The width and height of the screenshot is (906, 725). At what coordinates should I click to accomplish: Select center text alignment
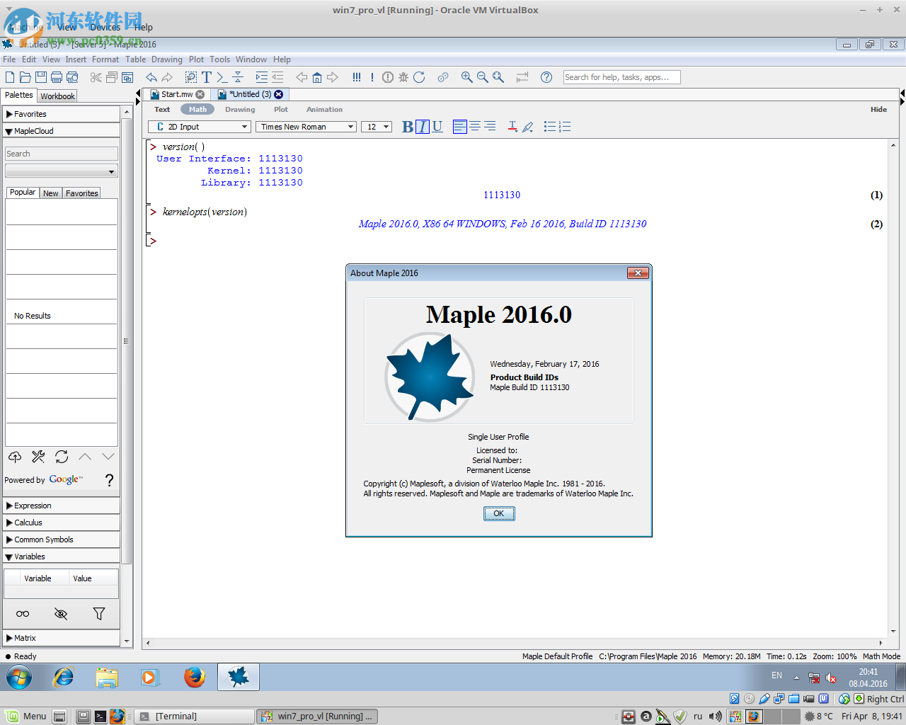click(475, 127)
